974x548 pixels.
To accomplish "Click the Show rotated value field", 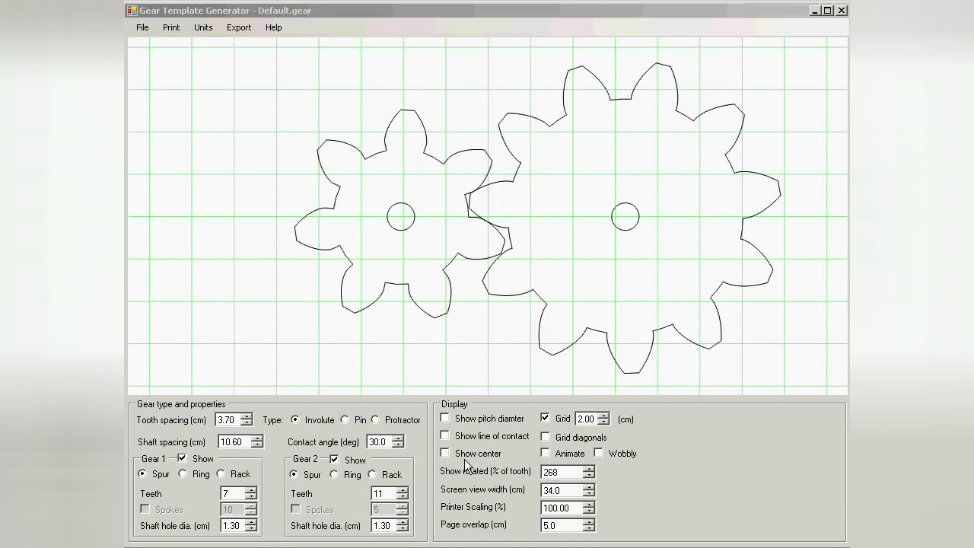I will (x=562, y=472).
